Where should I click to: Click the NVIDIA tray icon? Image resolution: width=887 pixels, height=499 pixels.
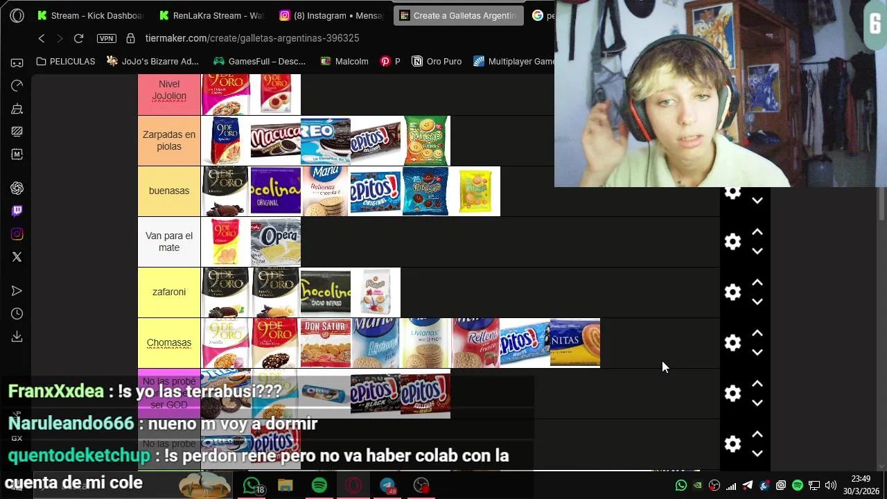click(698, 485)
